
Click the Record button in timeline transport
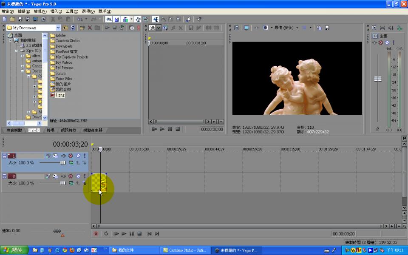pos(96,234)
